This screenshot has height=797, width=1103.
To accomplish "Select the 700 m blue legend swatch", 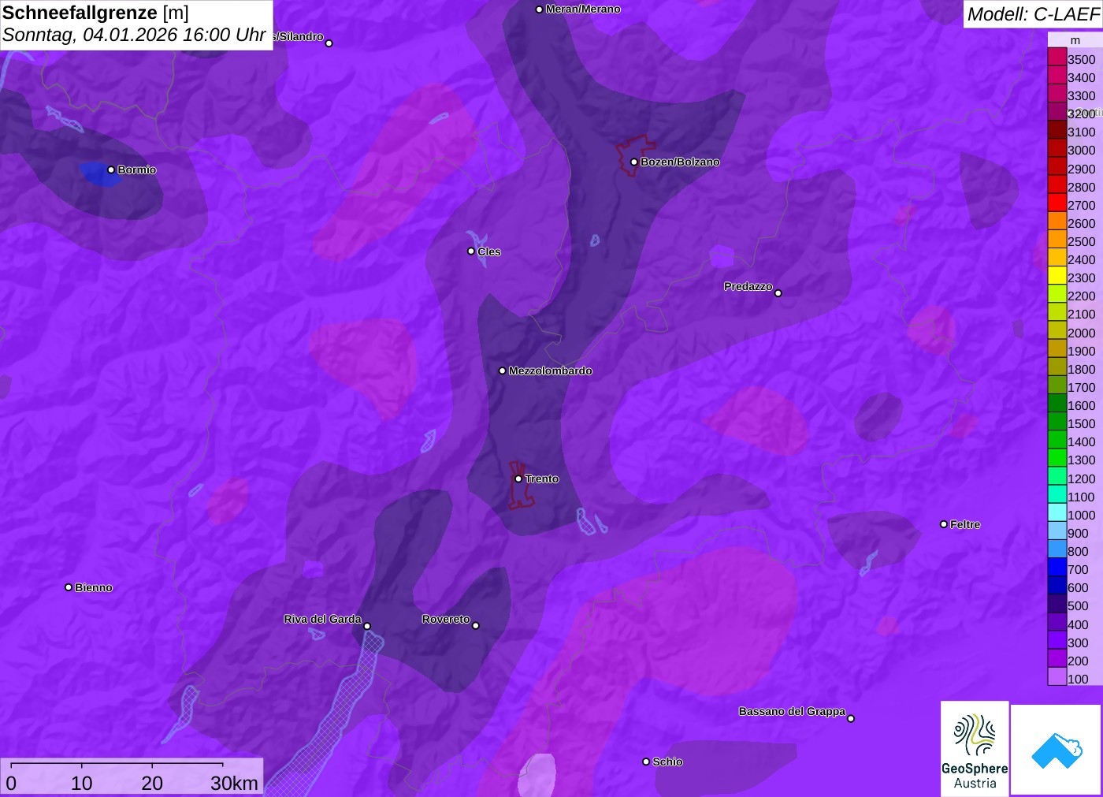I will click(1057, 567).
